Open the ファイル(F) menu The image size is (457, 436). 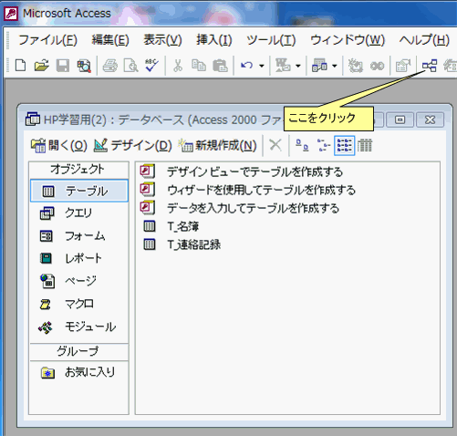47,40
